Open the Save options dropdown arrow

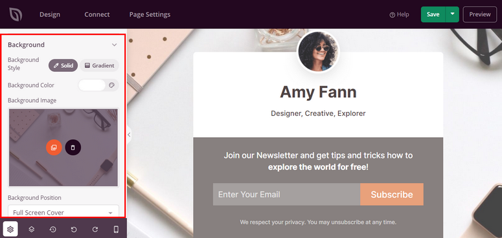(x=452, y=14)
